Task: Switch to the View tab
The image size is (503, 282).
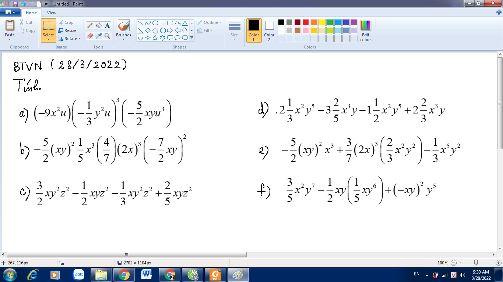Action: [52, 13]
